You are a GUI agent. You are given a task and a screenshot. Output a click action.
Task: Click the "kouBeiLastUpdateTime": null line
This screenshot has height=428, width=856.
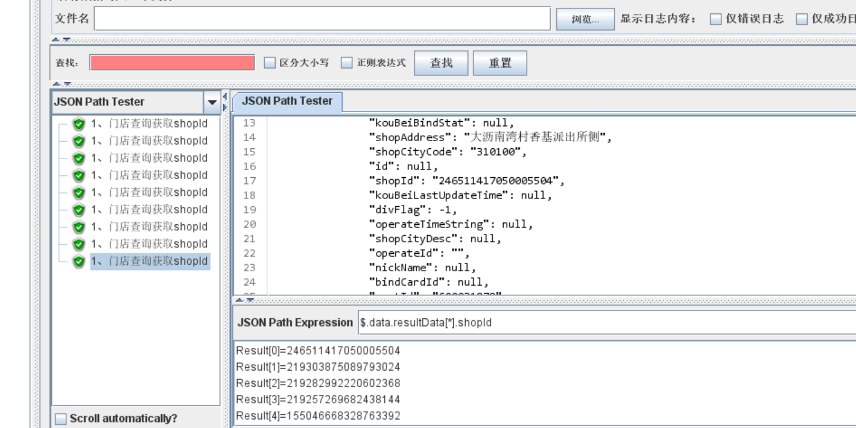pyautogui.click(x=460, y=195)
